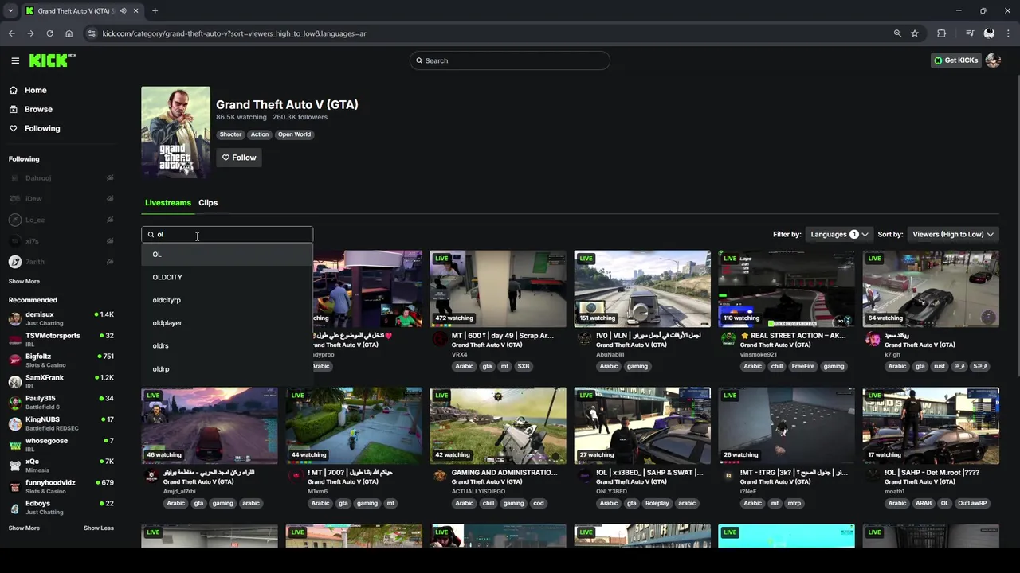Open a new browser tab
Image resolution: width=1020 pixels, height=573 pixels.
[155, 10]
